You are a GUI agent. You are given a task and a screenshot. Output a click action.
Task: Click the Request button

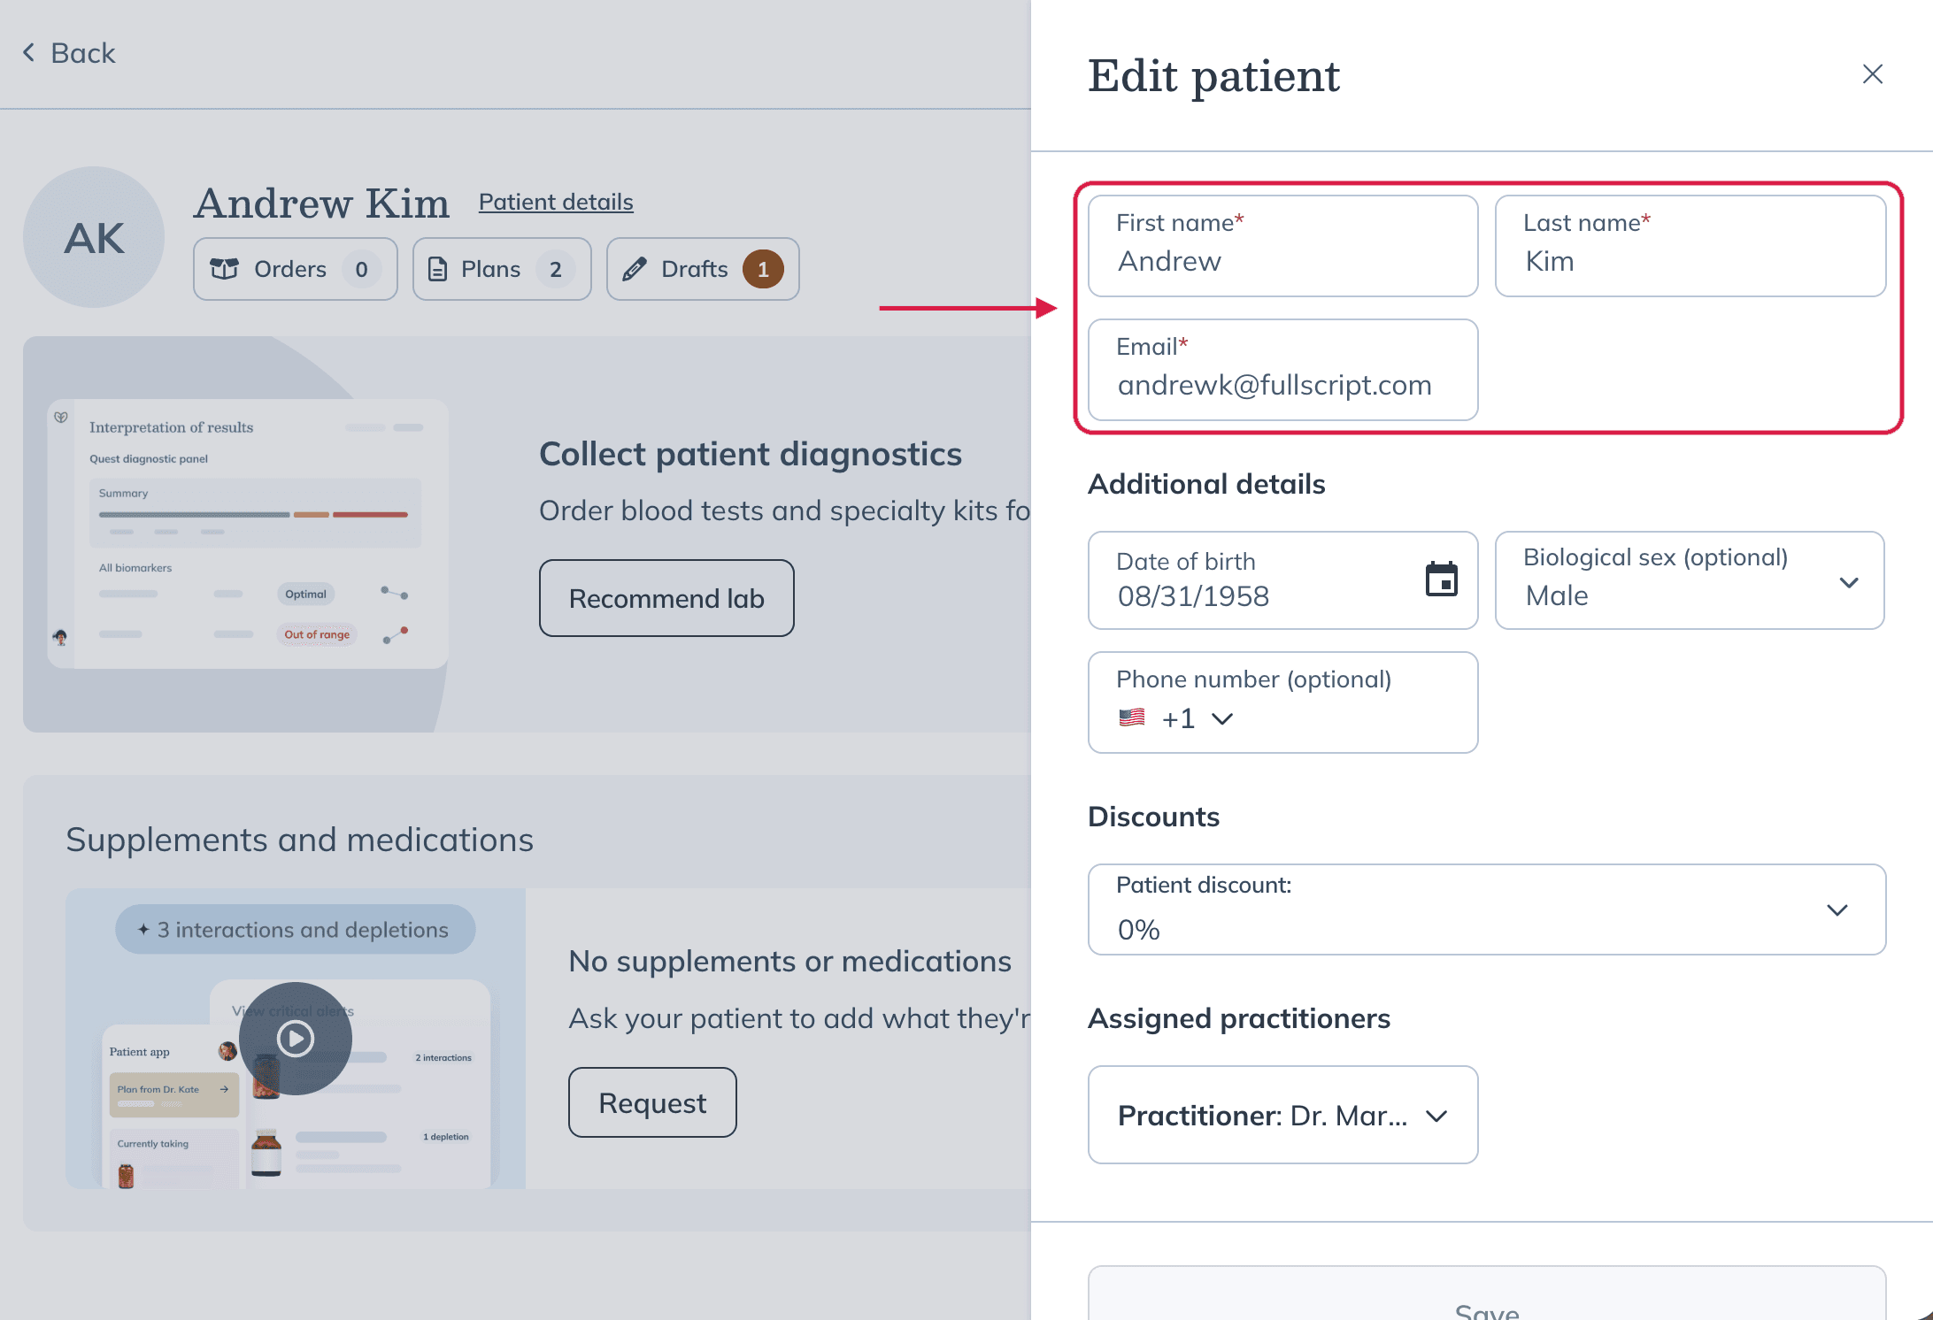pyautogui.click(x=652, y=1102)
